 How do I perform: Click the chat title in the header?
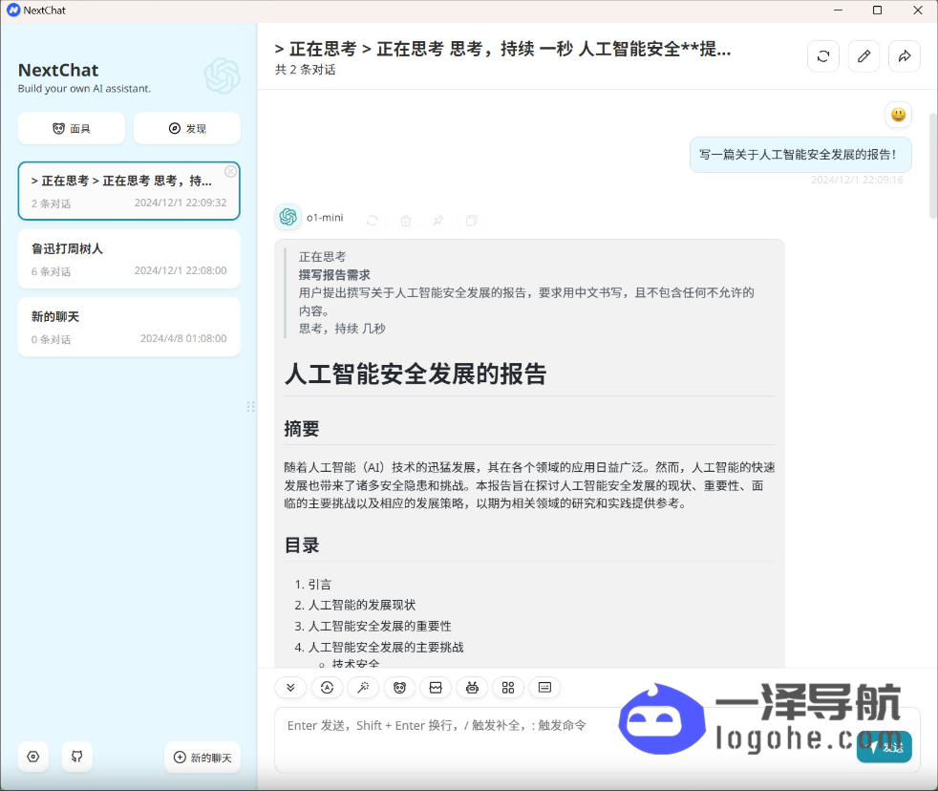[502, 49]
